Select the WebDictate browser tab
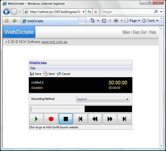Screen dimensions: 166x151 tap(50, 21)
